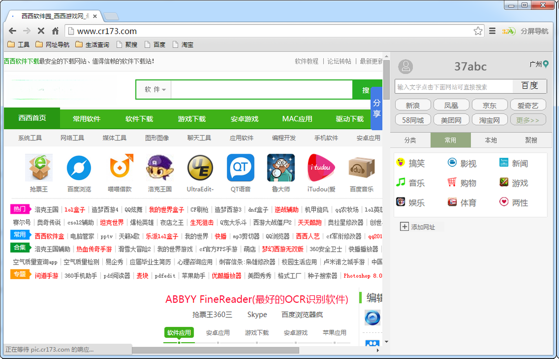This screenshot has height=359, width=559.
Task: Bookmark this page with the star icon
Action: (478, 31)
